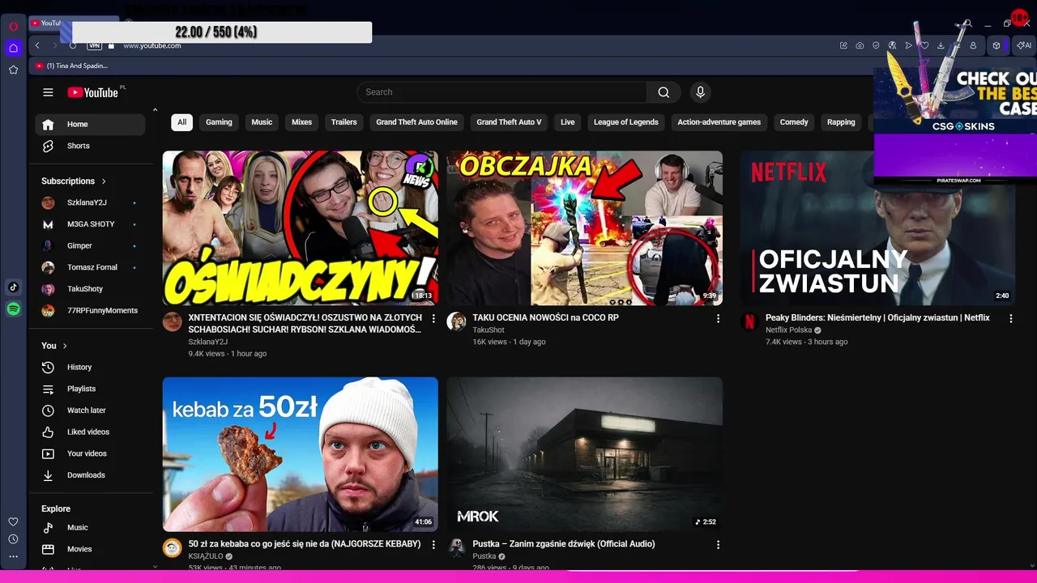The width and height of the screenshot is (1037, 583).
Task: Open options menu for TAKU OCENIA video
Action: [718, 319]
